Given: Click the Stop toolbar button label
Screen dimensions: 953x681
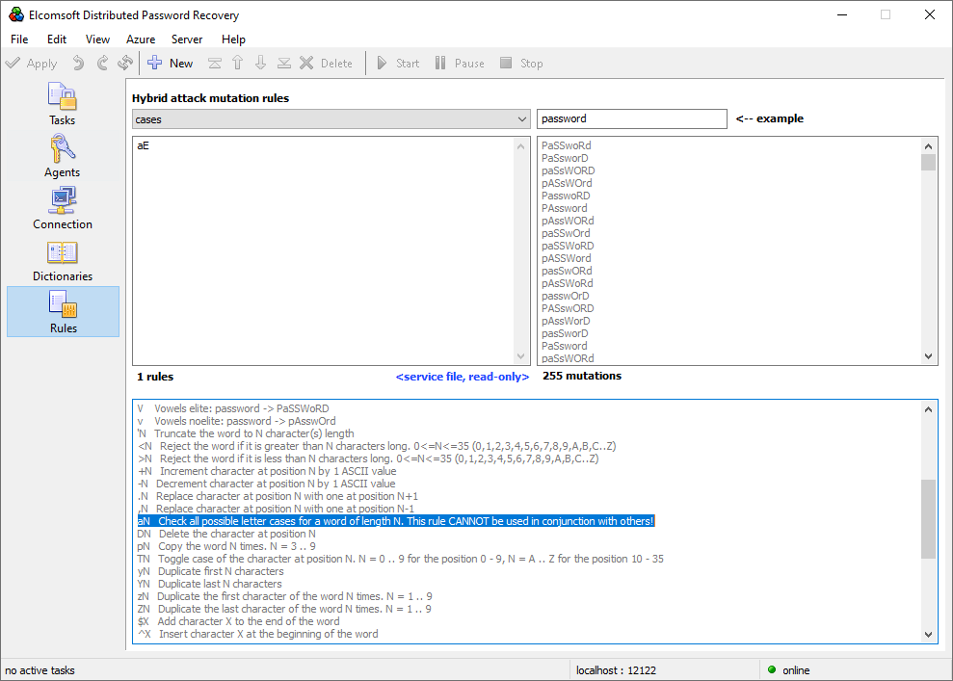Looking at the screenshot, I should [531, 64].
